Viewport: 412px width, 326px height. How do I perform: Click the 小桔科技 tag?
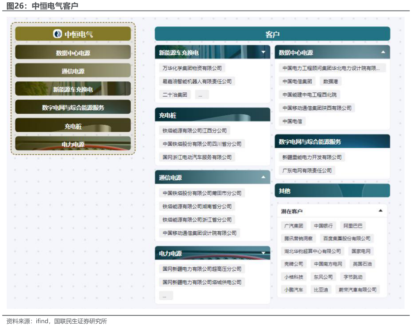tap(294, 277)
